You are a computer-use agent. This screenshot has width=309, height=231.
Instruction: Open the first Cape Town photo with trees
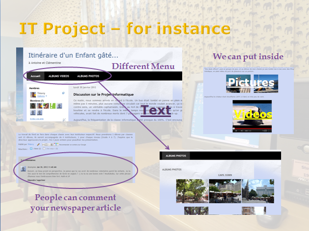[x=192, y=191]
